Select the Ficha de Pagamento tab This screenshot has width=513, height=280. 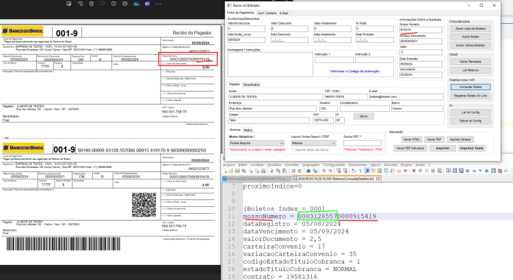(241, 13)
